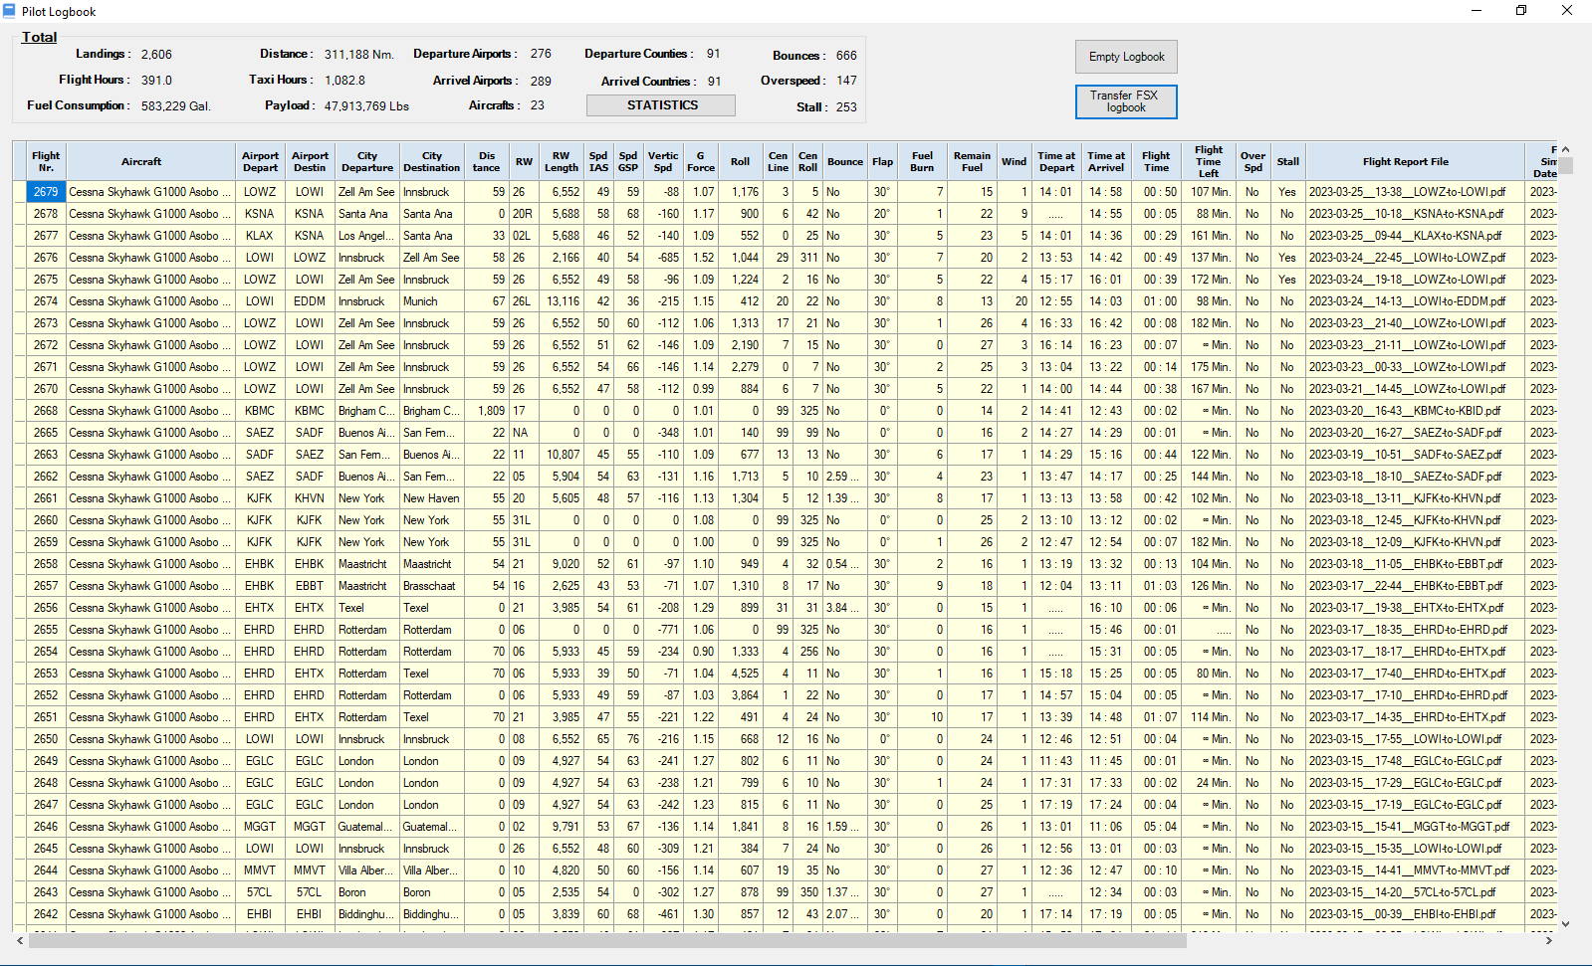Sort by City Departure column header
Screen dimensions: 1592x966
[367, 161]
